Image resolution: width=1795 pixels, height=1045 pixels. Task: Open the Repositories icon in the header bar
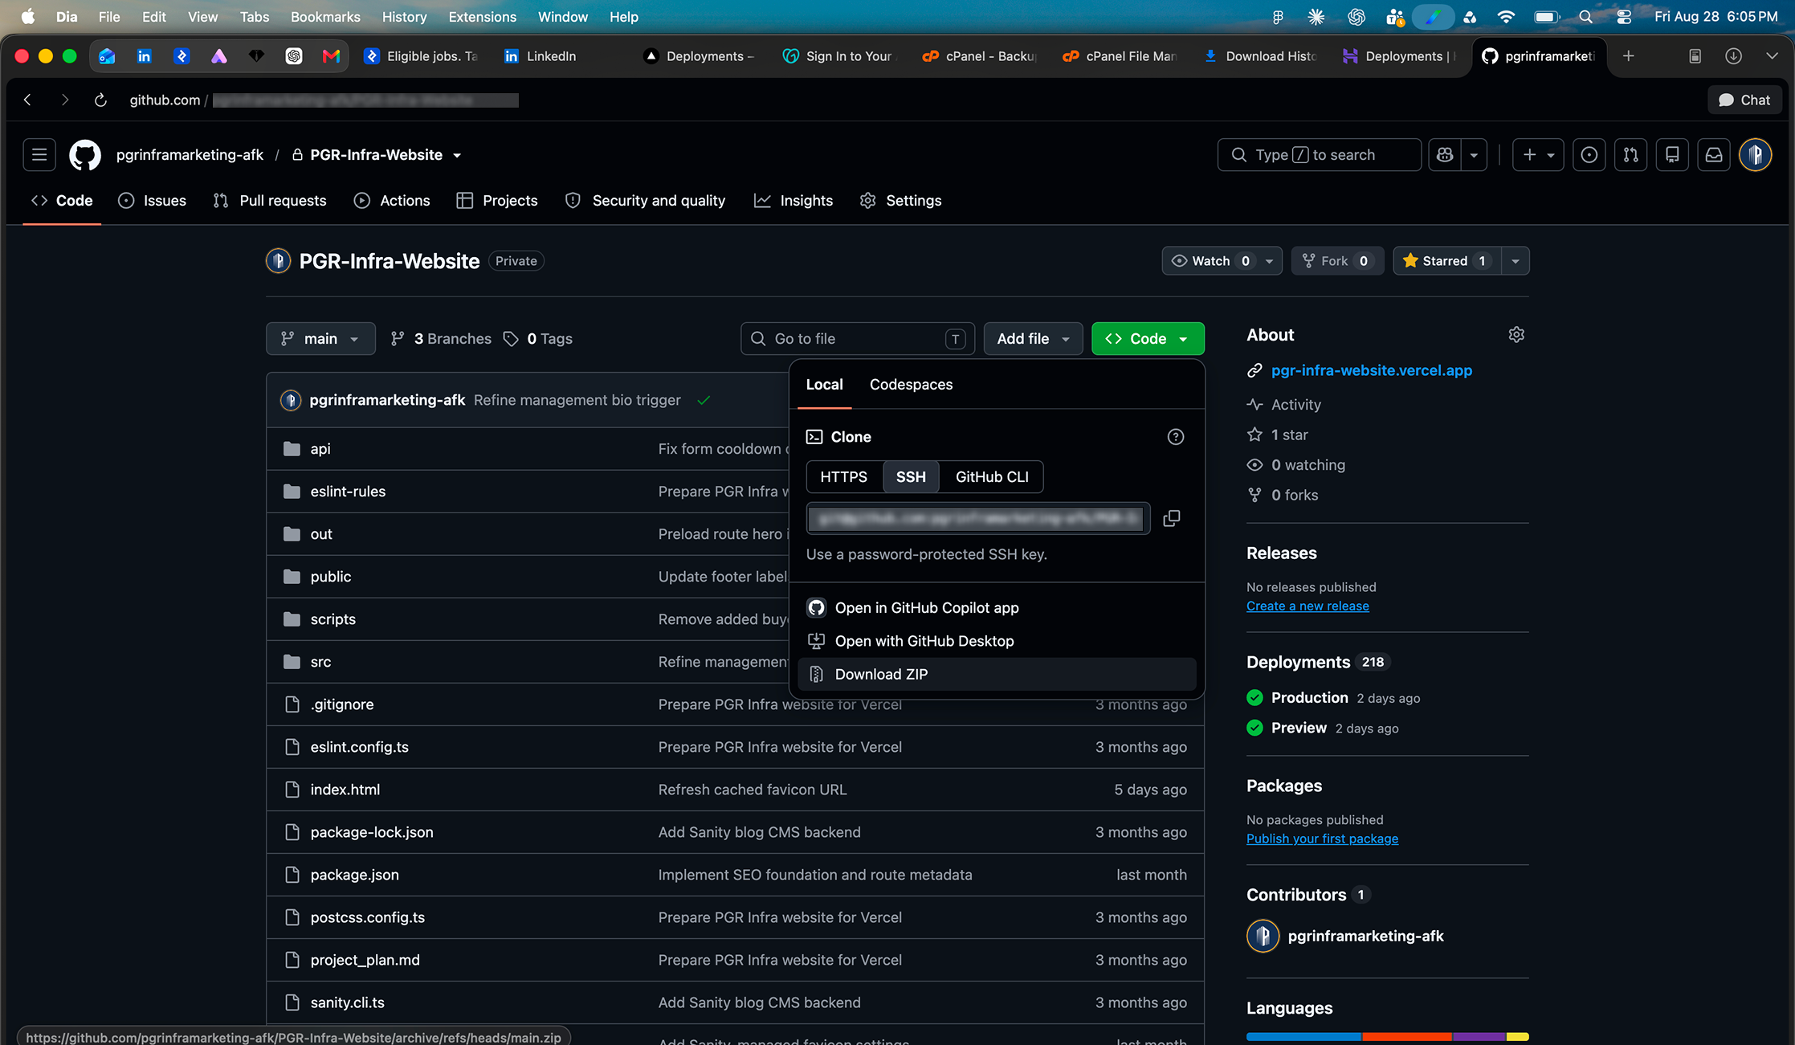point(1672,155)
